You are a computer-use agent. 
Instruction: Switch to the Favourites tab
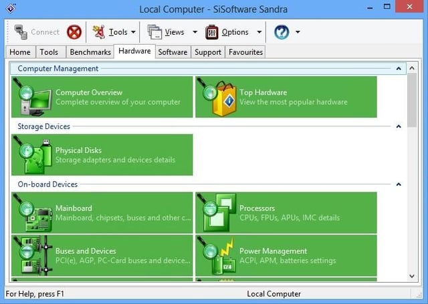click(x=245, y=52)
